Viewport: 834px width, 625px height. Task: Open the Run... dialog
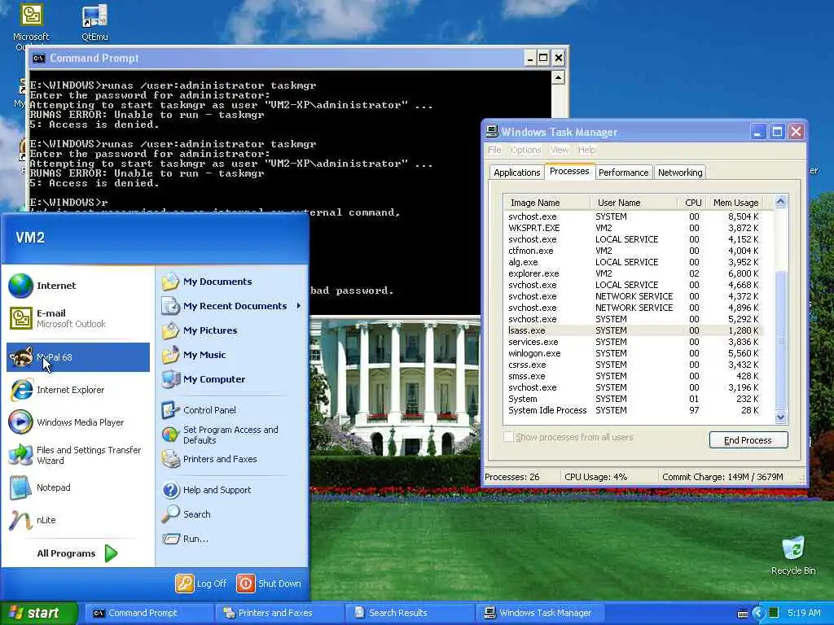click(232, 539)
